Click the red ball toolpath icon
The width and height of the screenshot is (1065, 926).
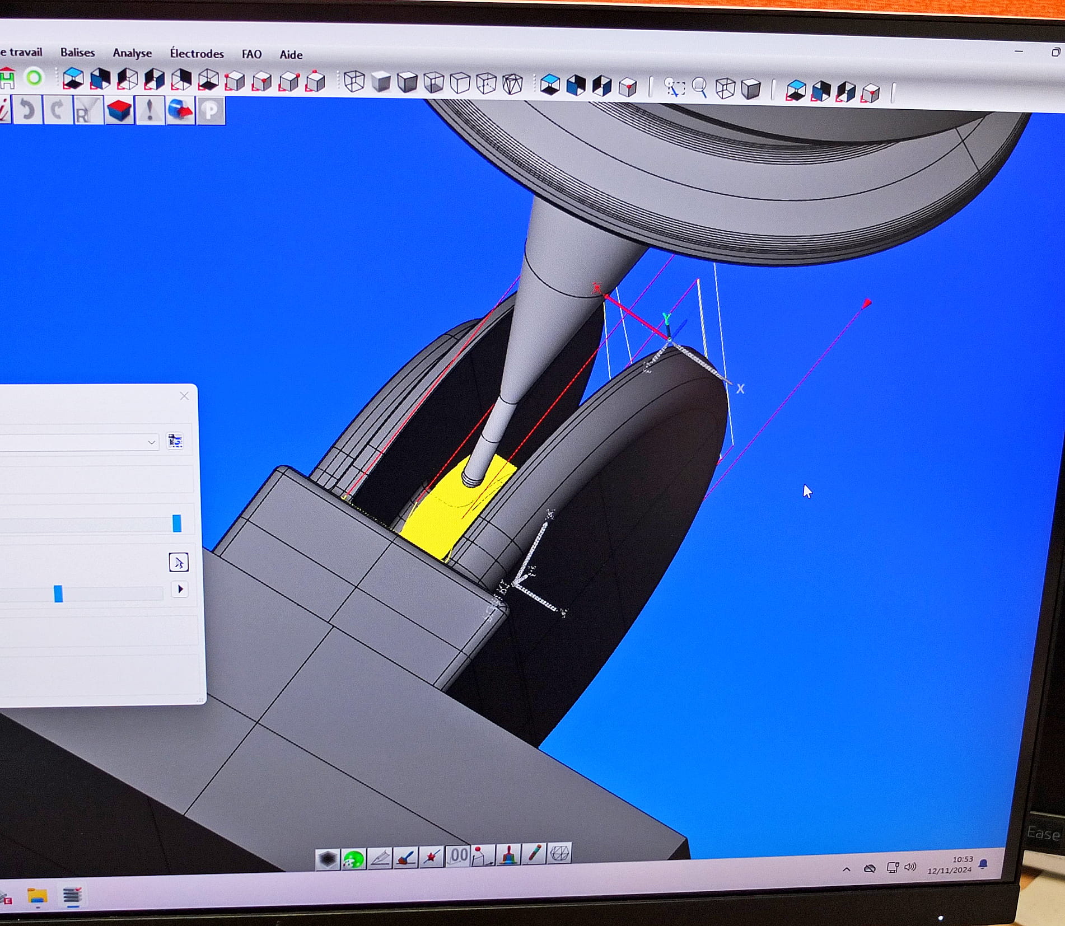(483, 855)
